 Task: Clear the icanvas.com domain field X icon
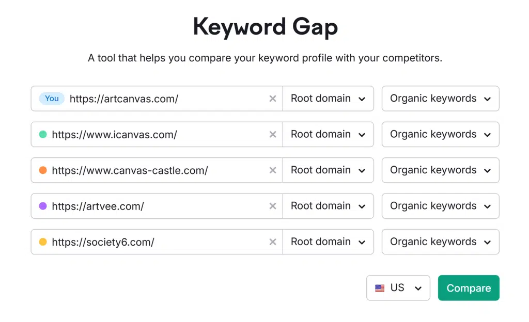(273, 135)
